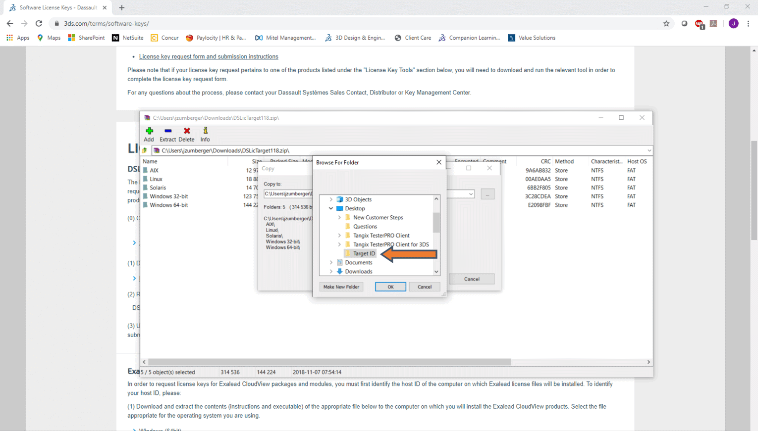
Task: Go up one folder level icon
Action: pyautogui.click(x=145, y=150)
